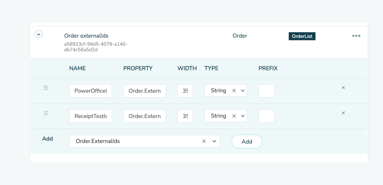Remove the PowerOffice row with X icon
383x185 pixels.
343,88
